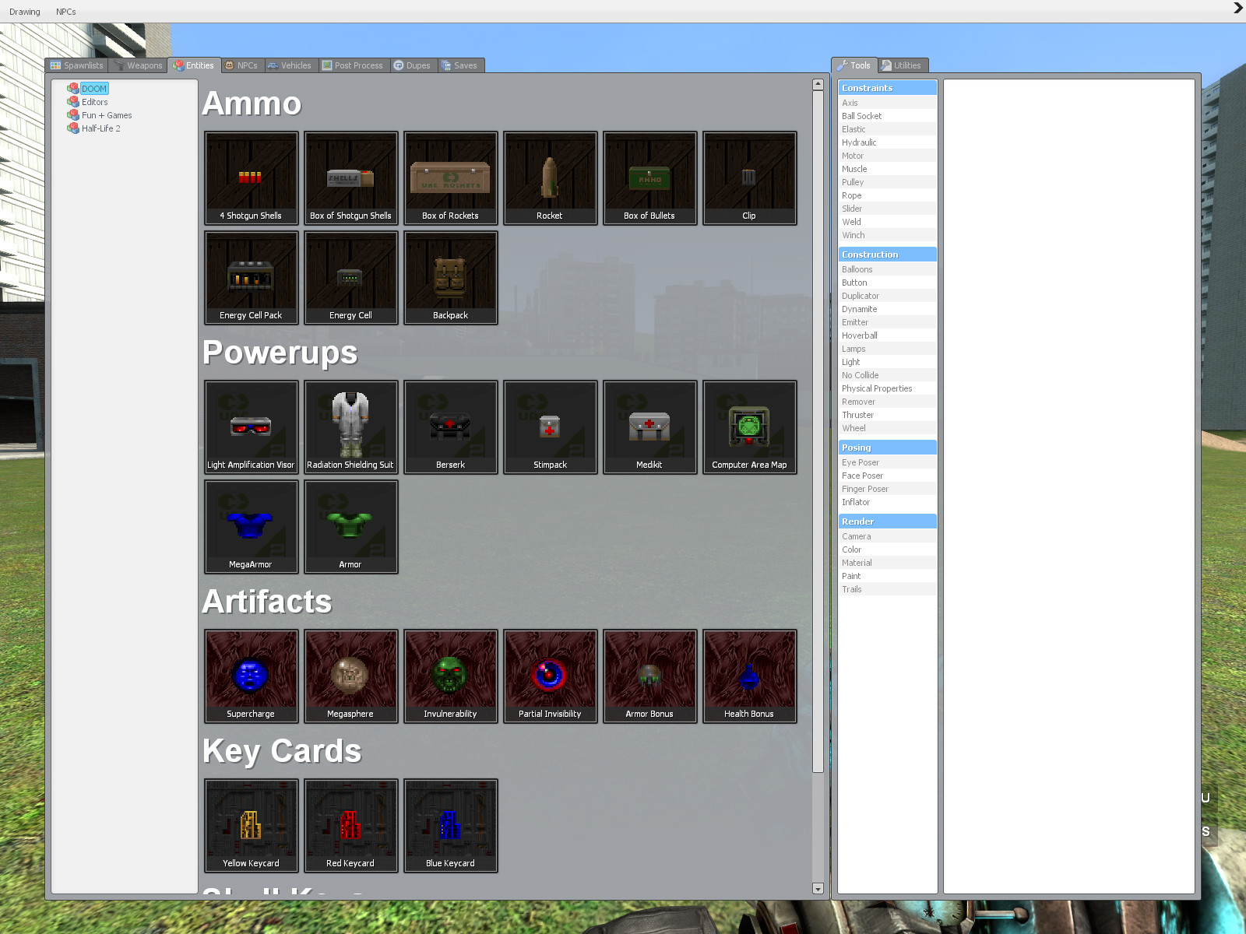The height and width of the screenshot is (934, 1246).
Task: Choose the Physical Properties tool
Action: pos(888,388)
